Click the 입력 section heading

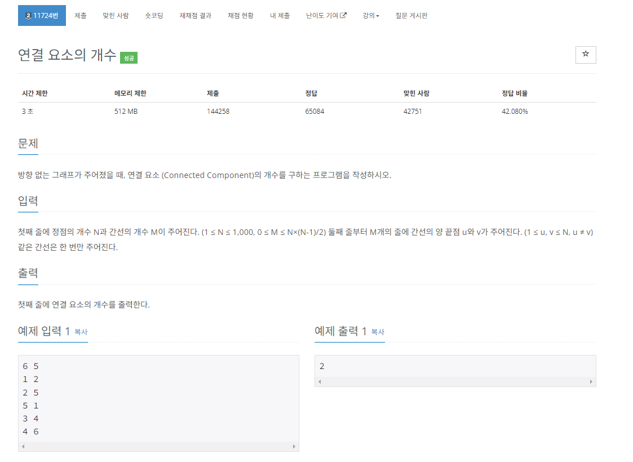[x=28, y=201]
